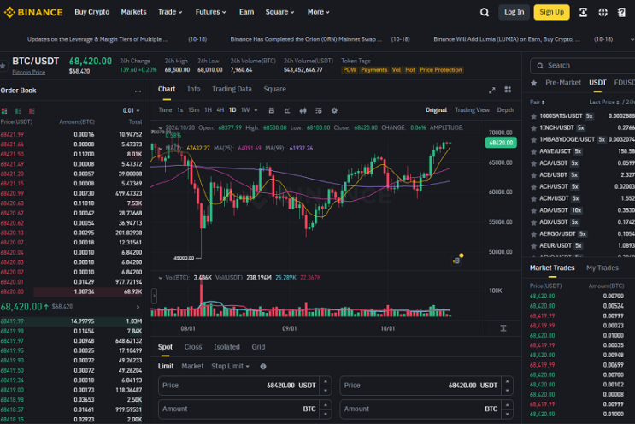Click the yellow Sign Up button
Viewport: 635px width, 424px height.
(551, 12)
